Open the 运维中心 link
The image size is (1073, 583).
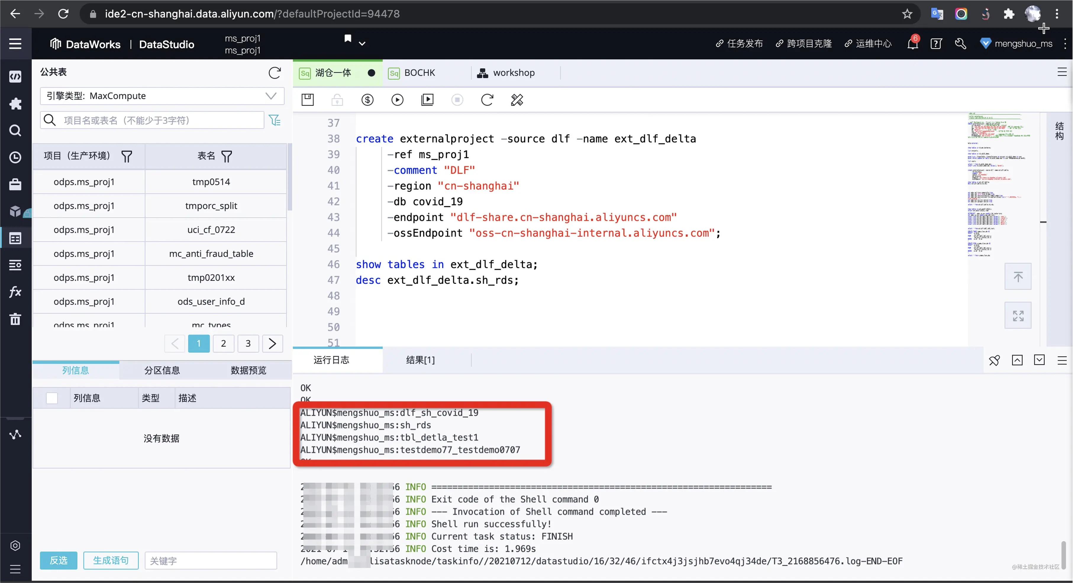point(868,44)
